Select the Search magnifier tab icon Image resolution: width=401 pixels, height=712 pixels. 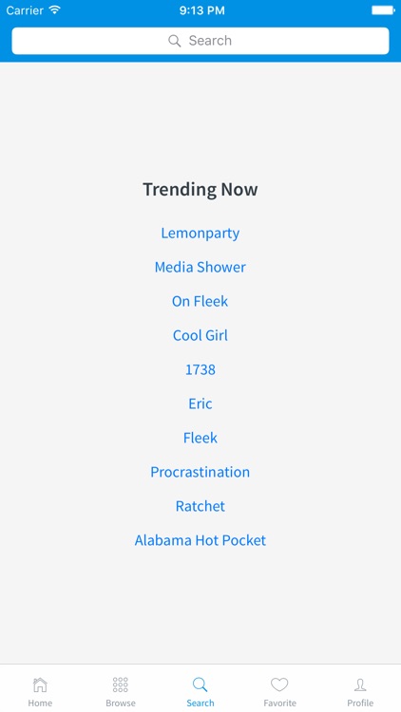pos(200,684)
